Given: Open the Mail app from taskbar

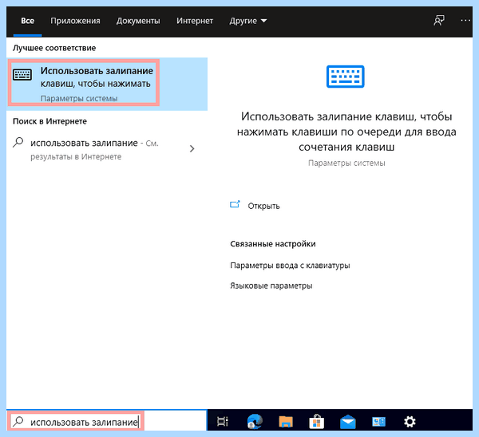Looking at the screenshot, I should (x=347, y=422).
